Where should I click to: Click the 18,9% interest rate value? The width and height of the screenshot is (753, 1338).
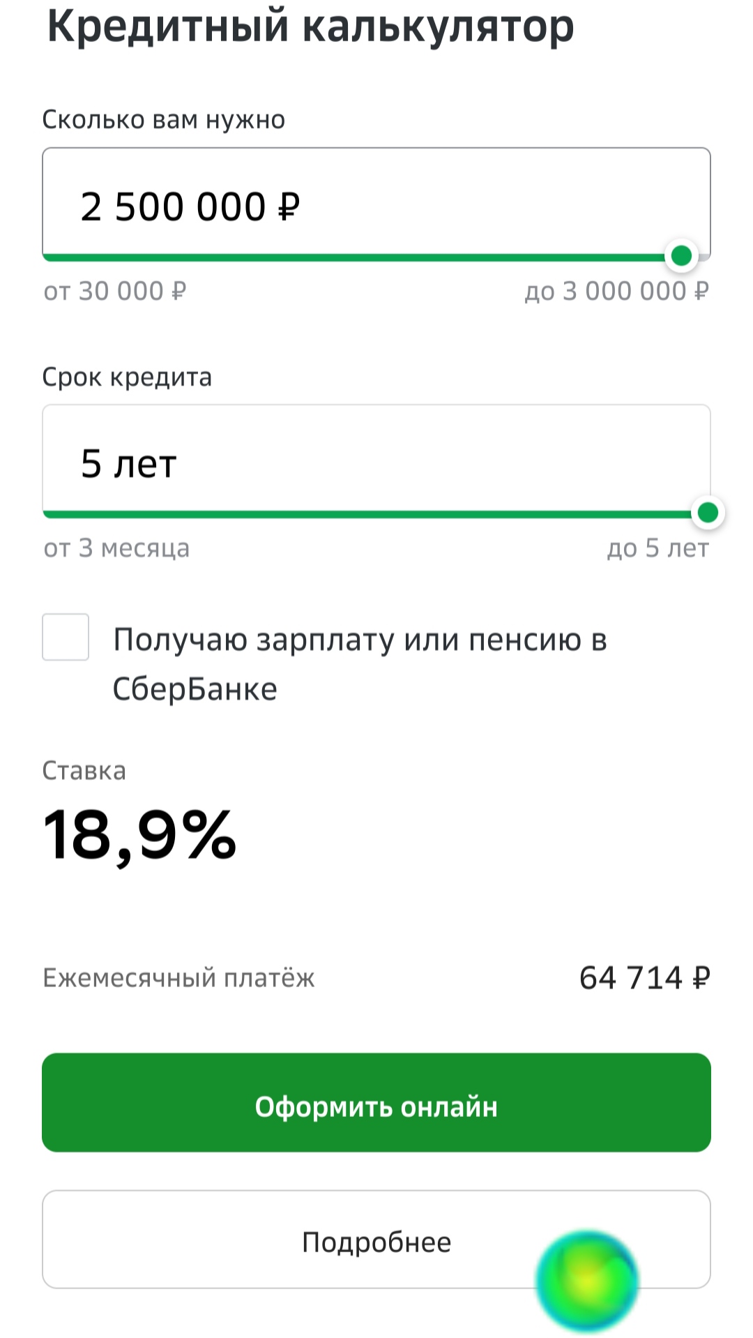pyautogui.click(x=139, y=835)
